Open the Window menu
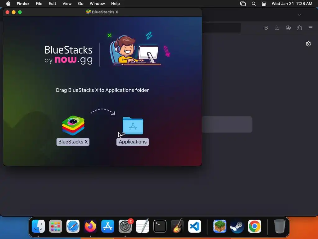Image resolution: width=318 pixels, height=239 pixels. pyautogui.click(x=97, y=4)
